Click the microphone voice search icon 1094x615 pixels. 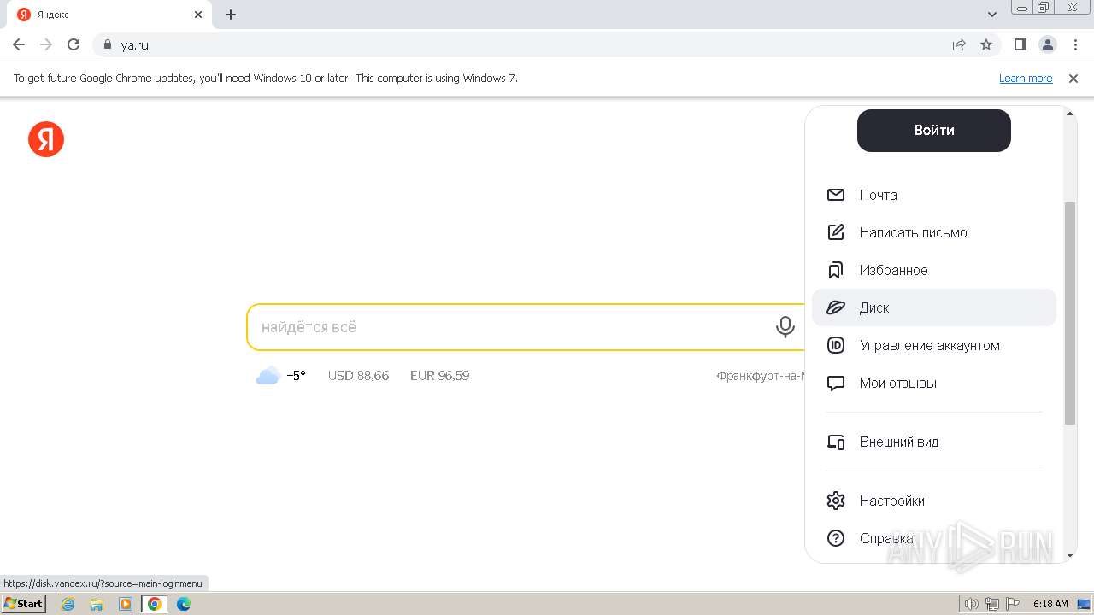tap(785, 327)
